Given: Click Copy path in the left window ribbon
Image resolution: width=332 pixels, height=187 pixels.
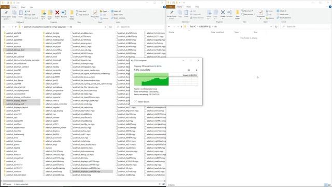Looking at the screenshot, I should click(30, 15).
